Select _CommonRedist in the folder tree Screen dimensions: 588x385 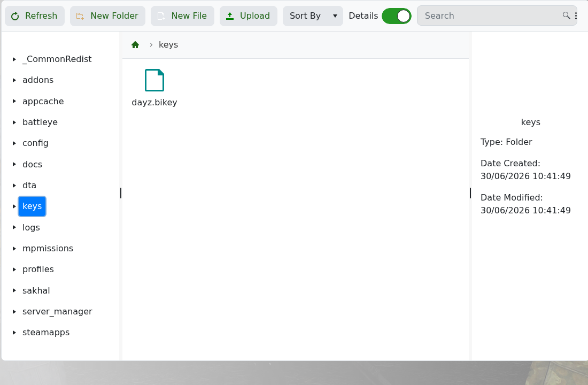57,59
